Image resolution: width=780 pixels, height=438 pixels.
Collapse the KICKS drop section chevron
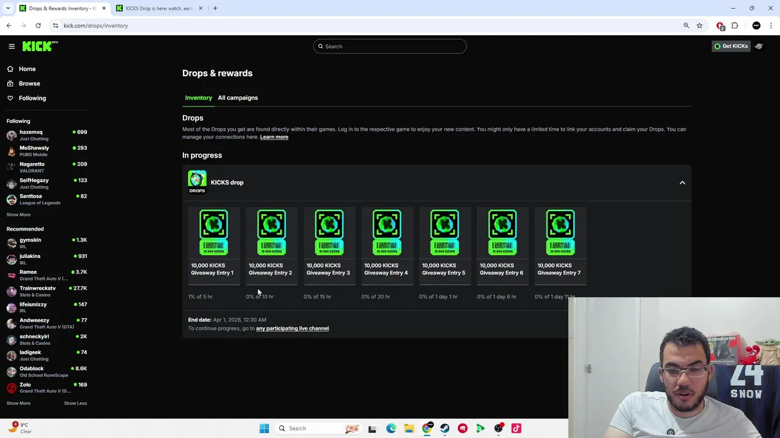[682, 182]
